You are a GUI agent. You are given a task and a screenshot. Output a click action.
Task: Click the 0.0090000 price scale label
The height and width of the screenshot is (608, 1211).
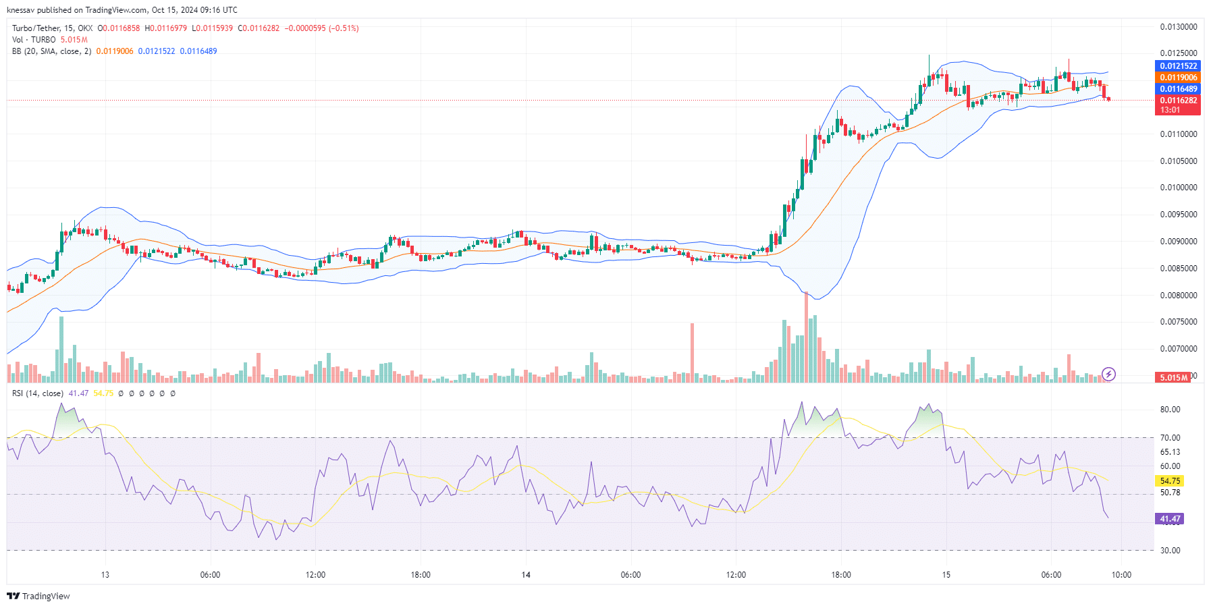1179,242
